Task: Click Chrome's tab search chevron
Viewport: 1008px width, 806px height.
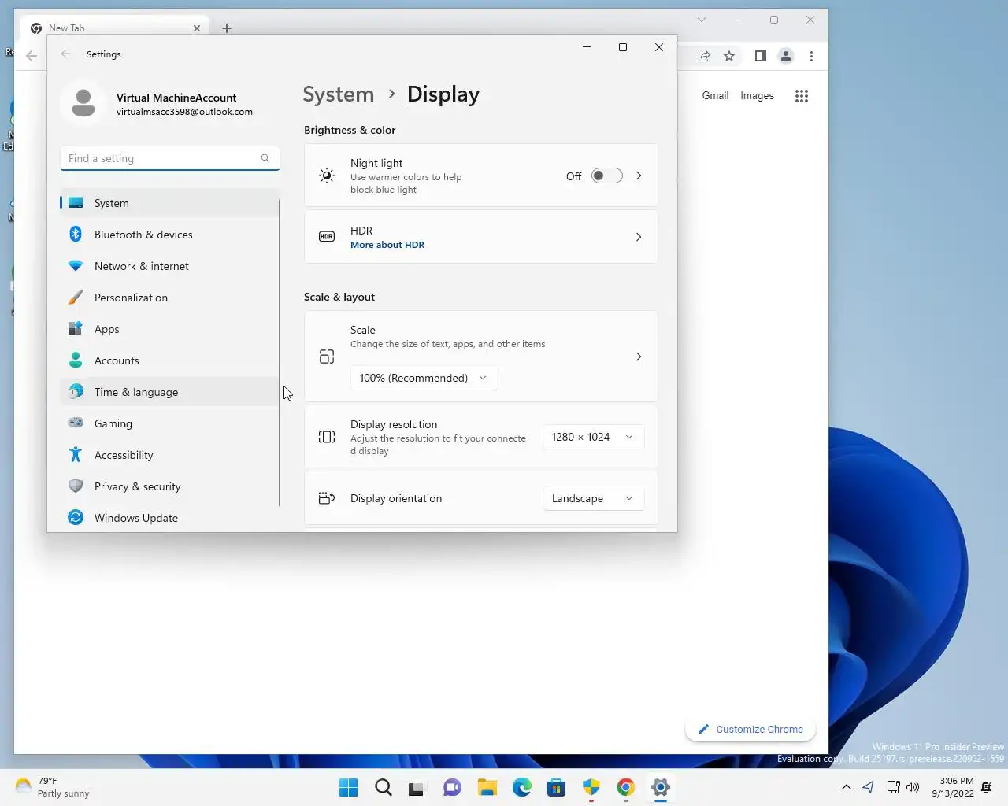Action: coord(702,20)
